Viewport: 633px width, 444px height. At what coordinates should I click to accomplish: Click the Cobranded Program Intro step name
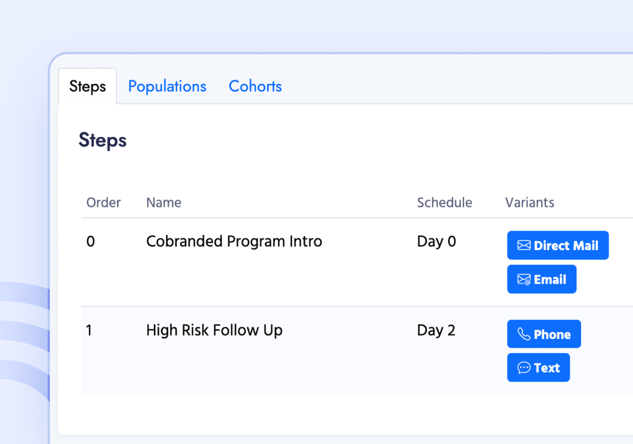(234, 241)
